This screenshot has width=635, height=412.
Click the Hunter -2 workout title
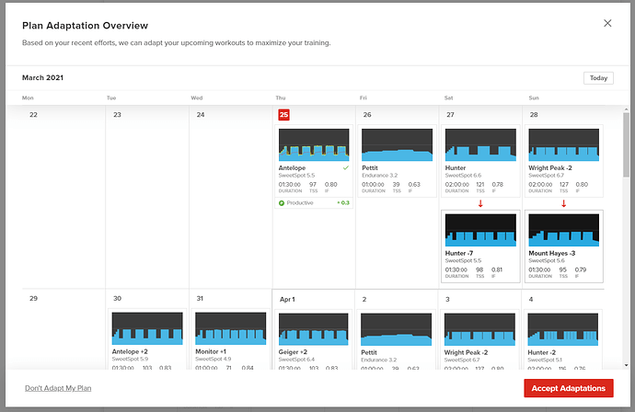pyautogui.click(x=541, y=352)
